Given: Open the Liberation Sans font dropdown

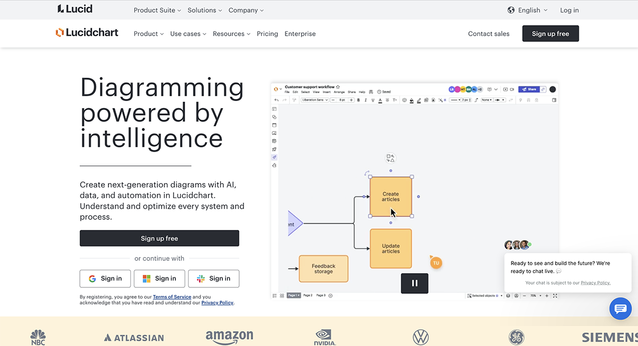Looking at the screenshot, I should (x=314, y=100).
